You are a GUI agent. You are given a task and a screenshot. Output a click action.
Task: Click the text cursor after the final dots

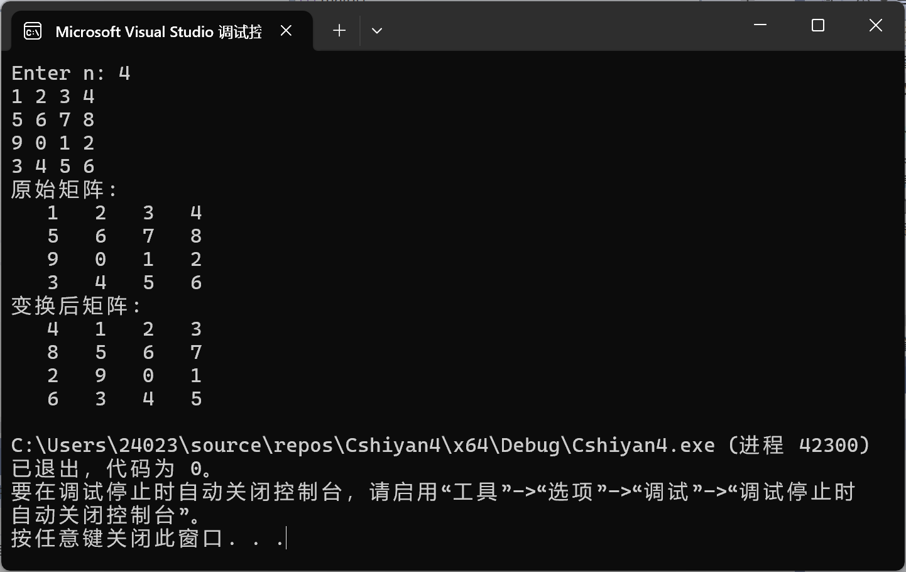[286, 538]
